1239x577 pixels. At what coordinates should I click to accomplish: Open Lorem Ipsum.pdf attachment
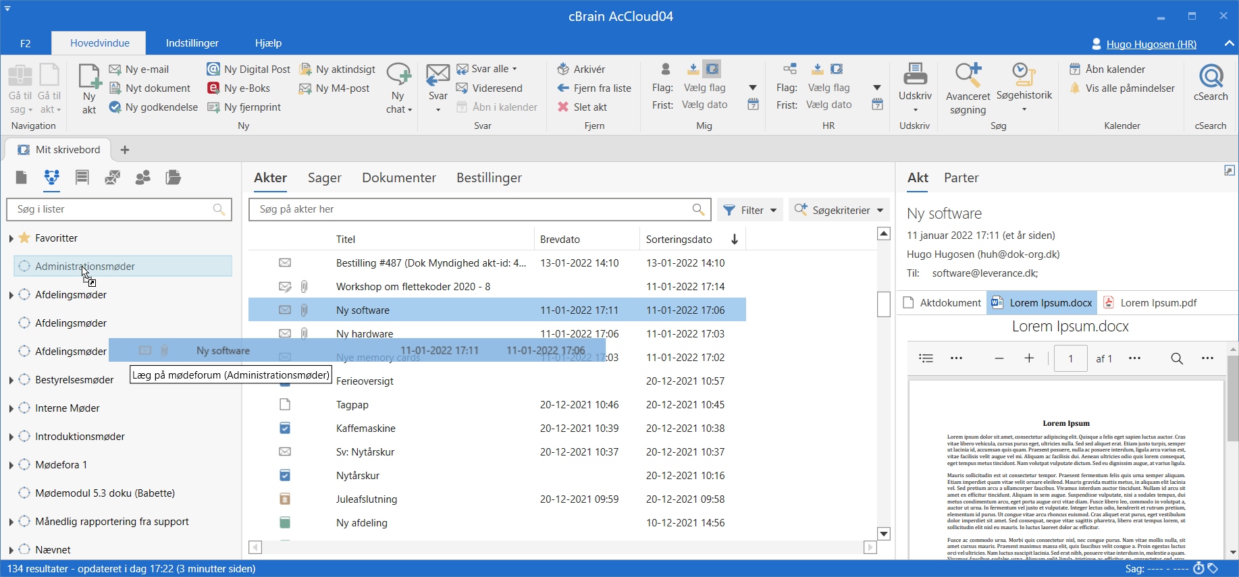pyautogui.click(x=1150, y=302)
